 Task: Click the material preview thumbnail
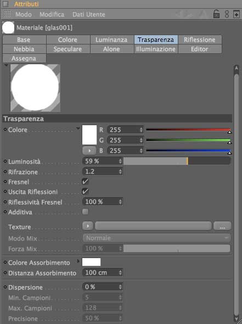point(35,88)
